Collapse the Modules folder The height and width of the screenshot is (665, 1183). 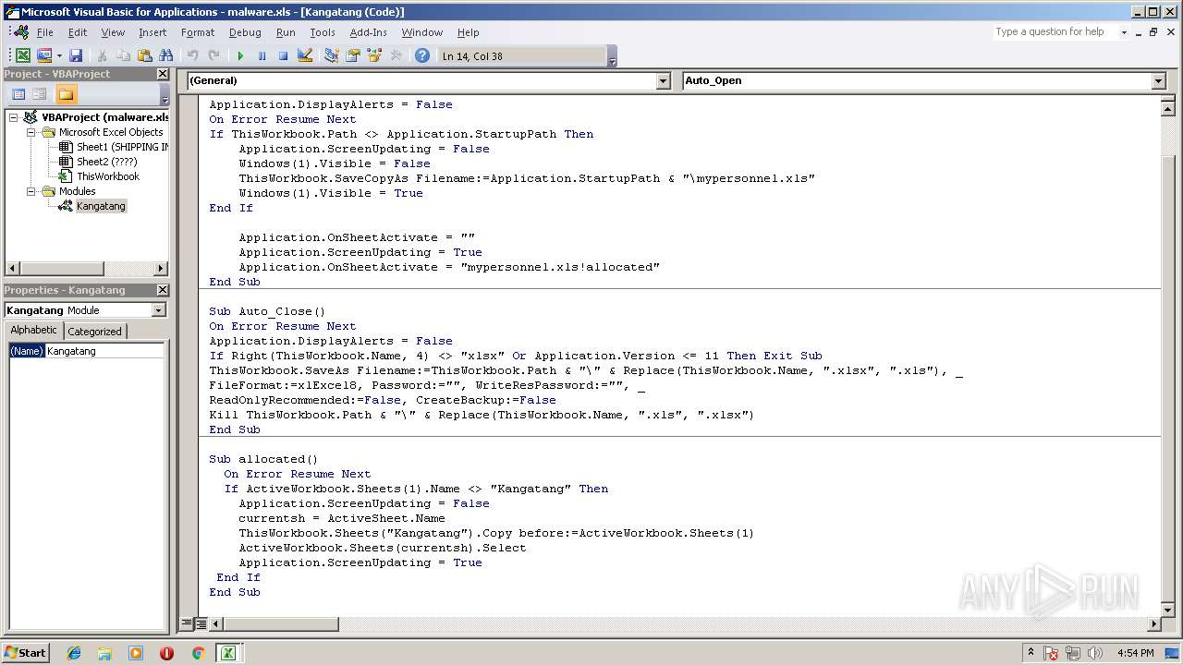click(30, 191)
